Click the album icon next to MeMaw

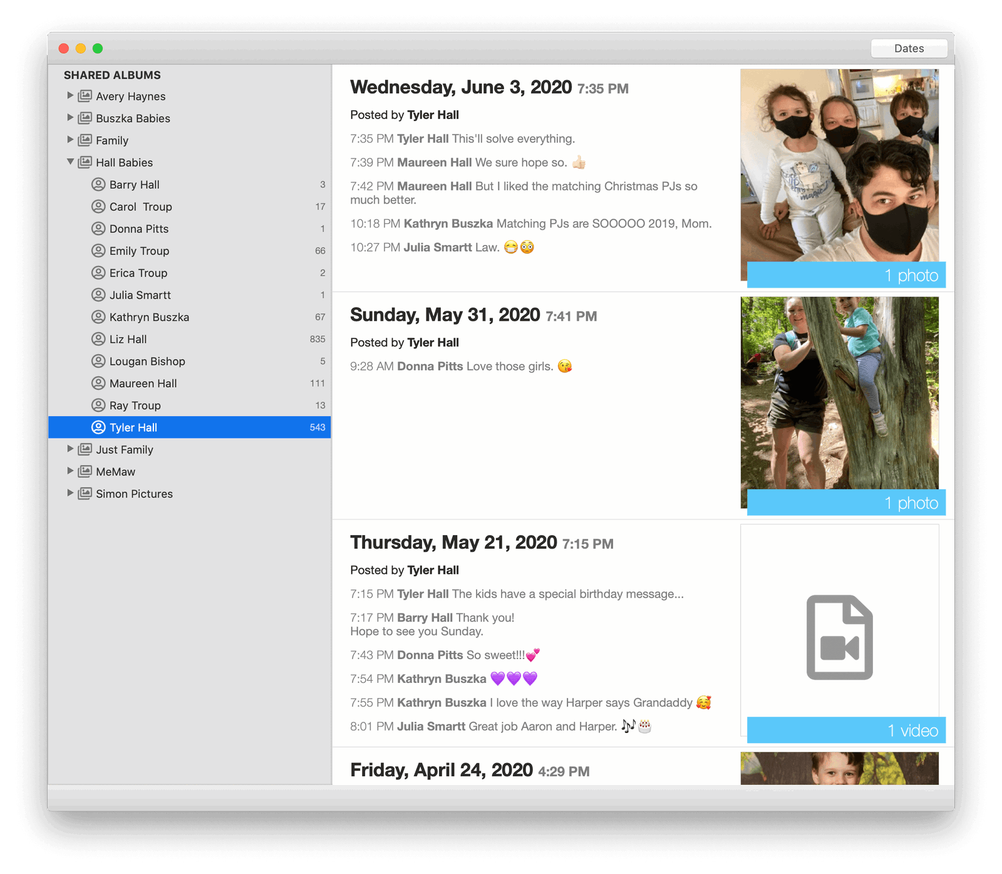(85, 471)
